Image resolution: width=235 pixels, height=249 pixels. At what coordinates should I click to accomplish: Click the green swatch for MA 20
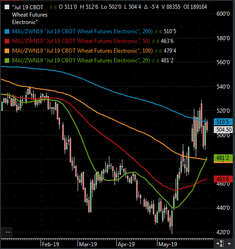click(x=7, y=61)
